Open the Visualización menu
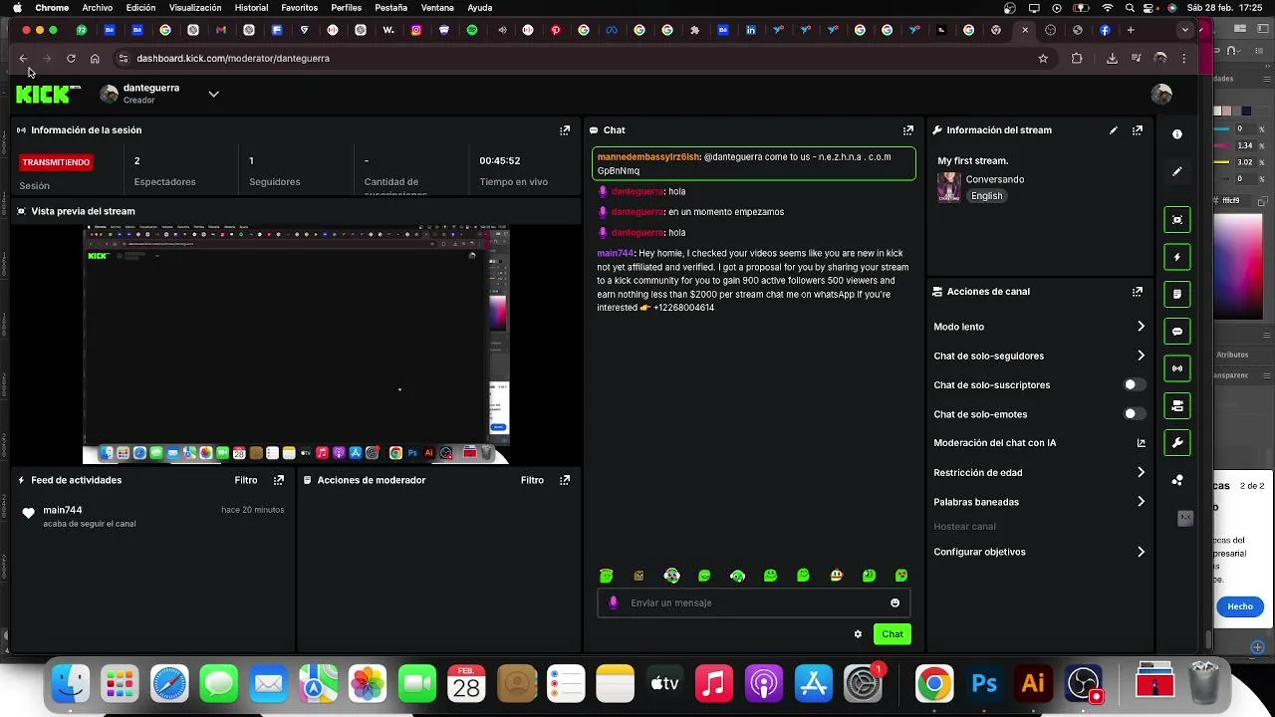This screenshot has width=1275, height=717. [x=195, y=8]
